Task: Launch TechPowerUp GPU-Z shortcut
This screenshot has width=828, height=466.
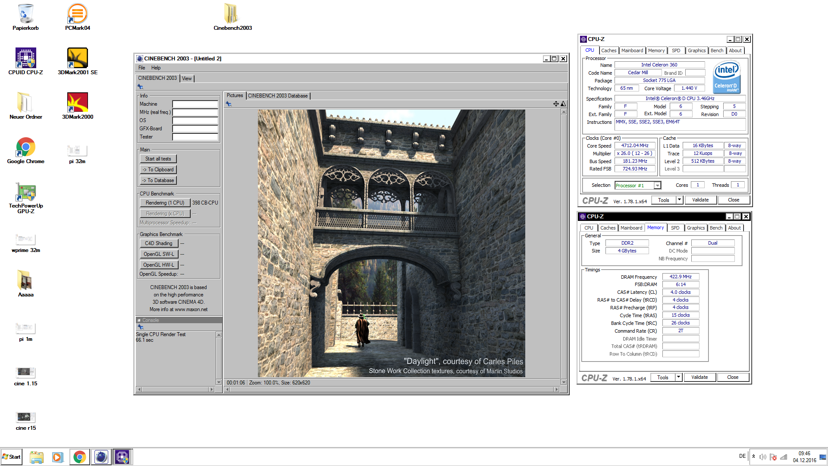Action: 25,198
